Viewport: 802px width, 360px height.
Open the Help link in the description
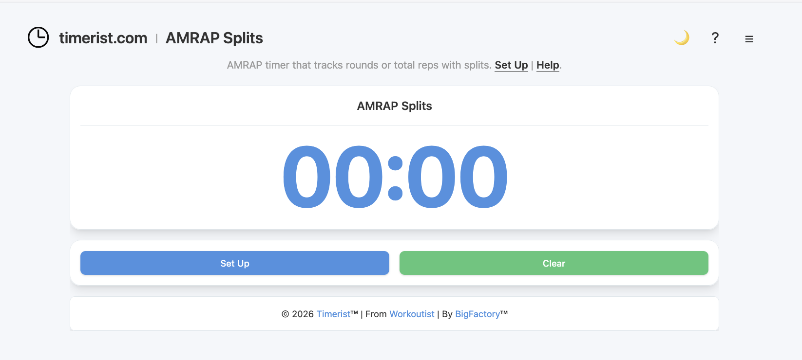547,65
